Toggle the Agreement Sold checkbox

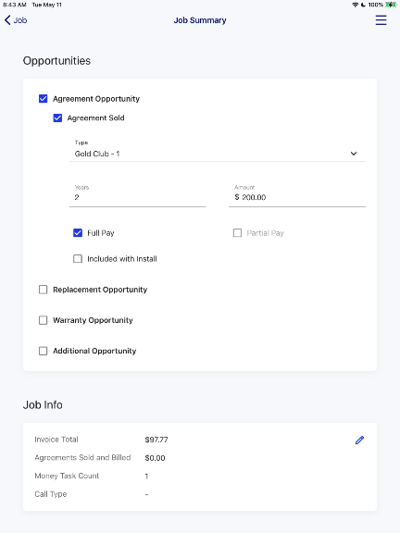pos(57,118)
